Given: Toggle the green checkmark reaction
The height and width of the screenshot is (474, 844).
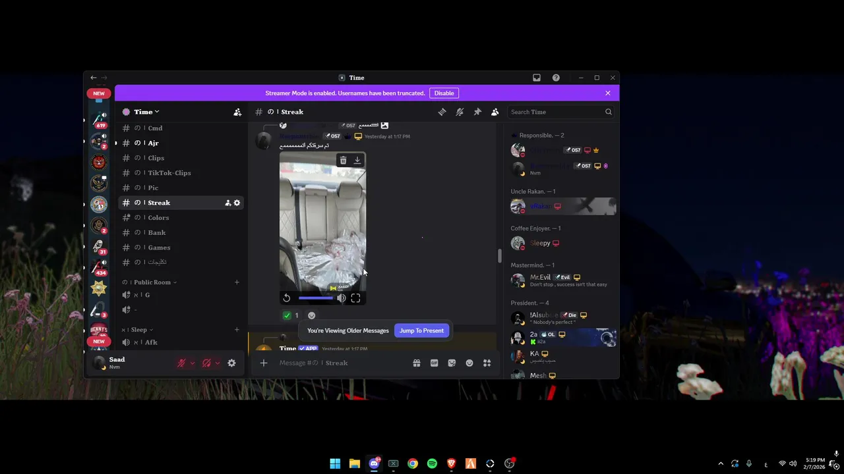Looking at the screenshot, I should (x=291, y=315).
